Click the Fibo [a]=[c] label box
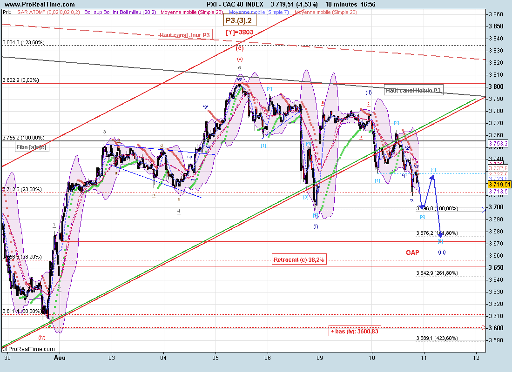This screenshot has width=512, height=372. (31, 147)
